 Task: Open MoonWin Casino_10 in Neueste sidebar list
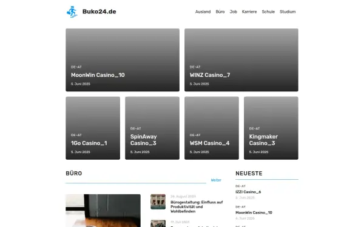pyautogui.click(x=254, y=212)
